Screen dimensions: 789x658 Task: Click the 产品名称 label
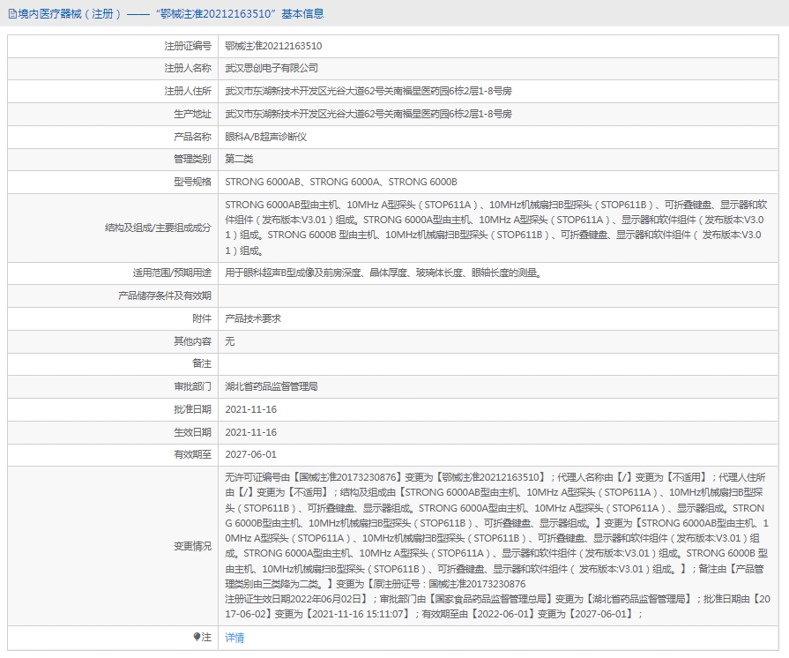[x=192, y=137]
